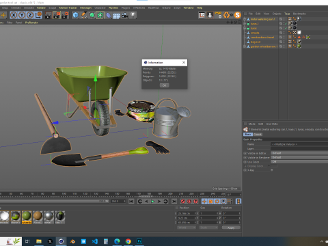Open Cinema 4D from taskbar
Screen dimensions: 328x246
[x=61, y=241]
